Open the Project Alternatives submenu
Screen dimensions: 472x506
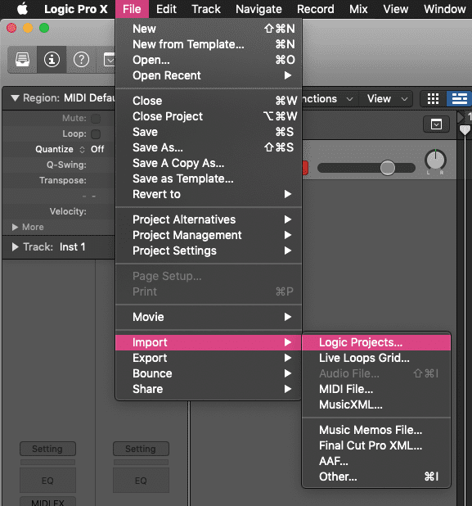[x=209, y=219]
